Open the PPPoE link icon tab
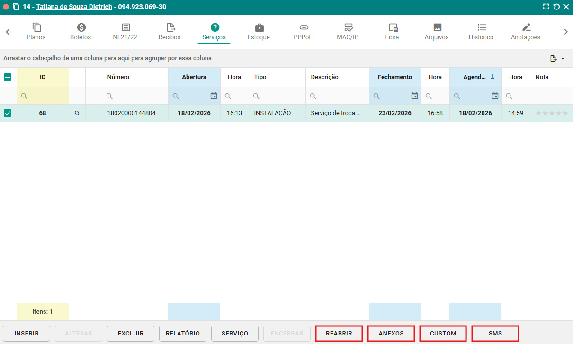 (x=304, y=28)
